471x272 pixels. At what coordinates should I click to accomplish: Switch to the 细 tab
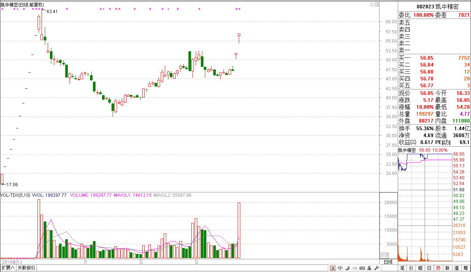point(420,268)
